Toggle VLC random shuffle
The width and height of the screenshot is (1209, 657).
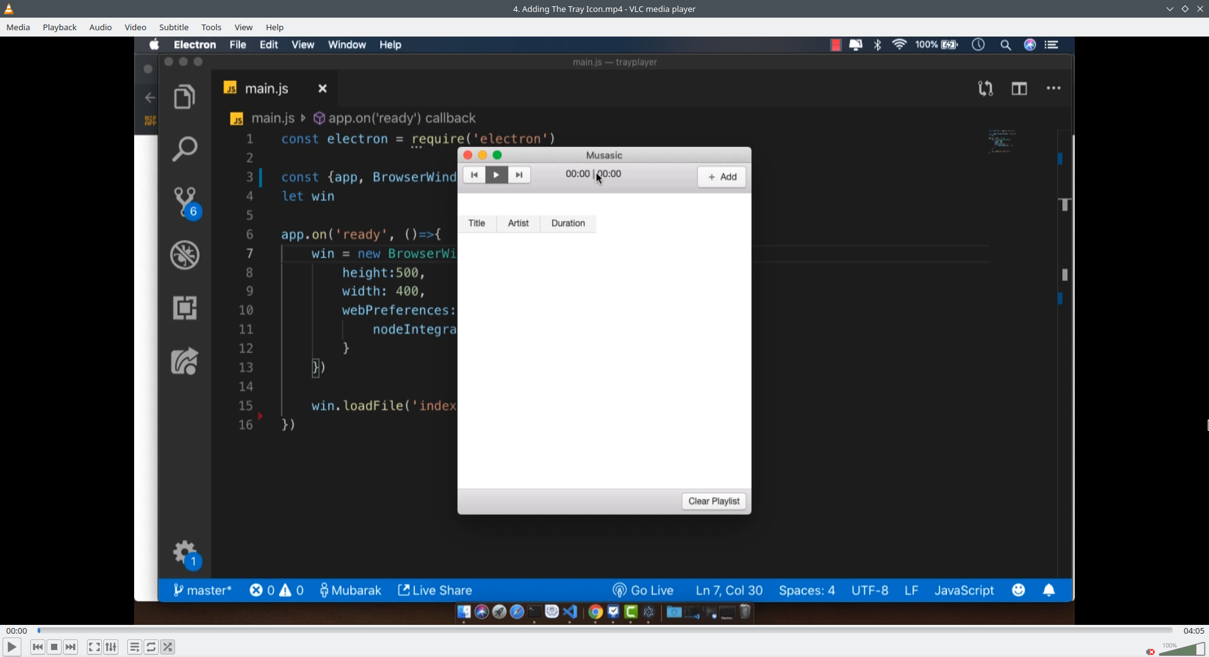coord(167,647)
